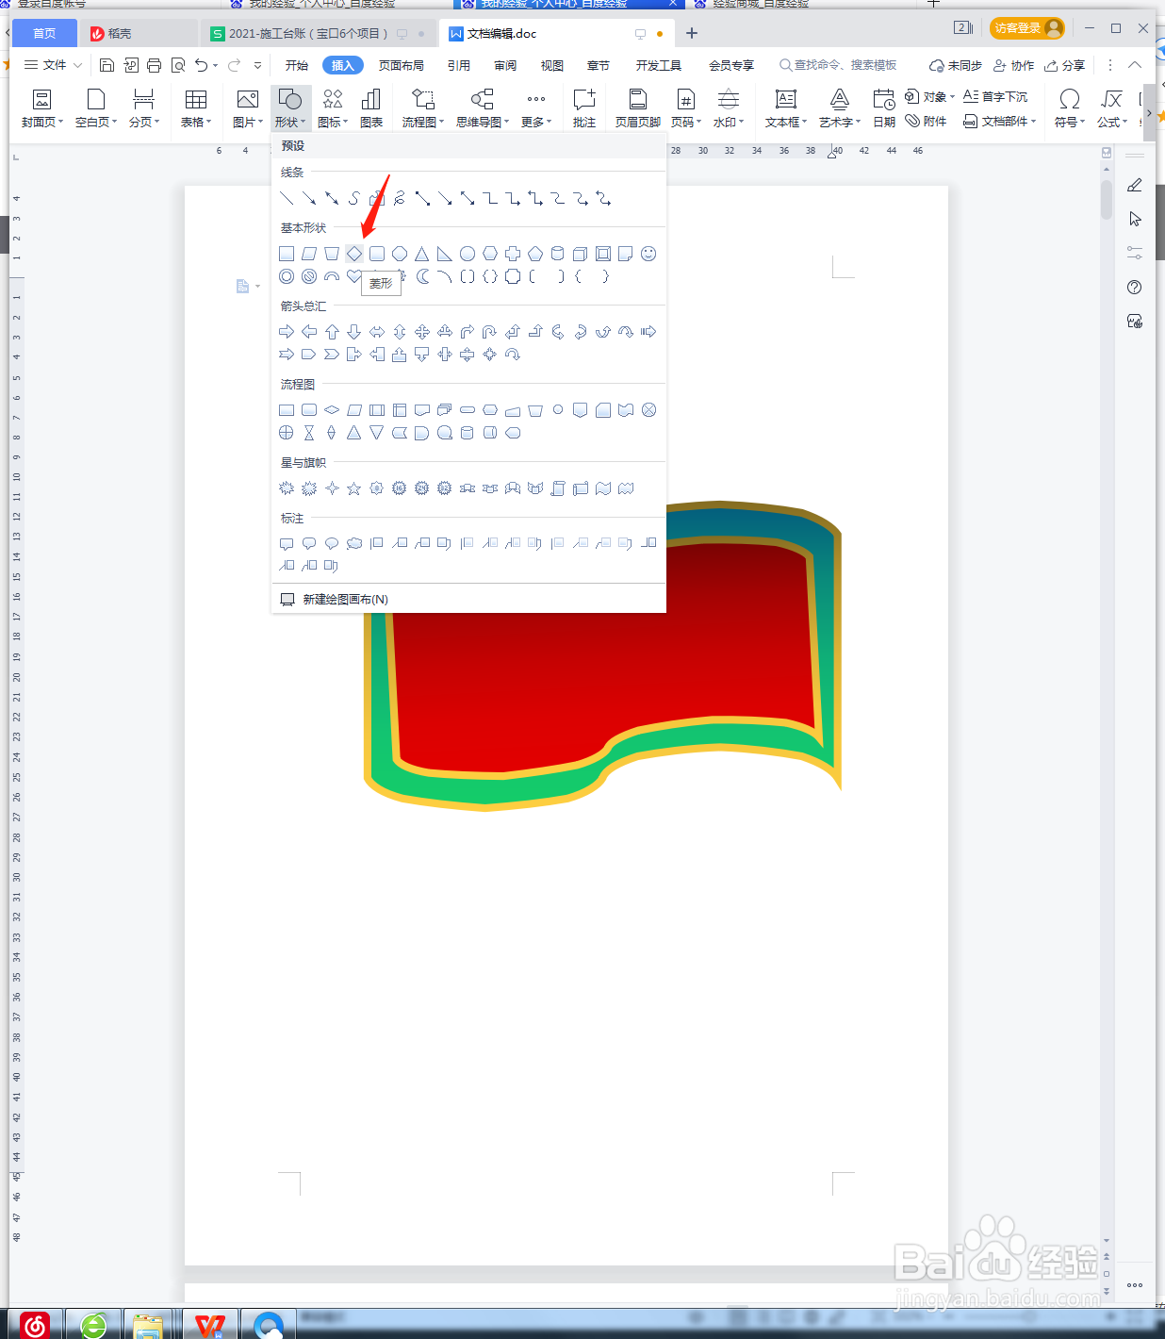This screenshot has width=1165, height=1339.
Task: Add a new document tab with plus
Action: click(692, 33)
